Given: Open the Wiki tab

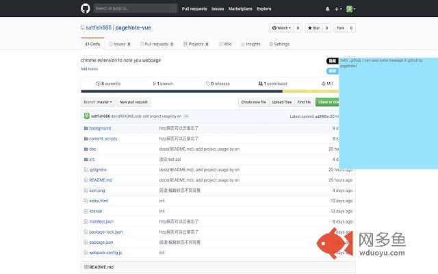Looking at the screenshot, I should pyautogui.click(x=225, y=44).
